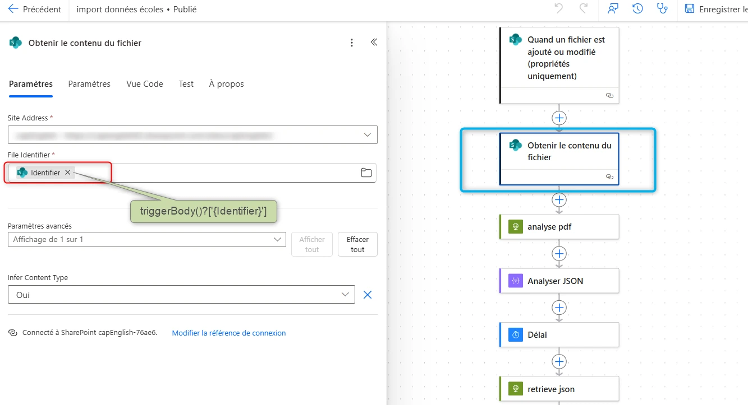Click the Précédent label
This screenshot has width=748, height=405.
pos(42,10)
